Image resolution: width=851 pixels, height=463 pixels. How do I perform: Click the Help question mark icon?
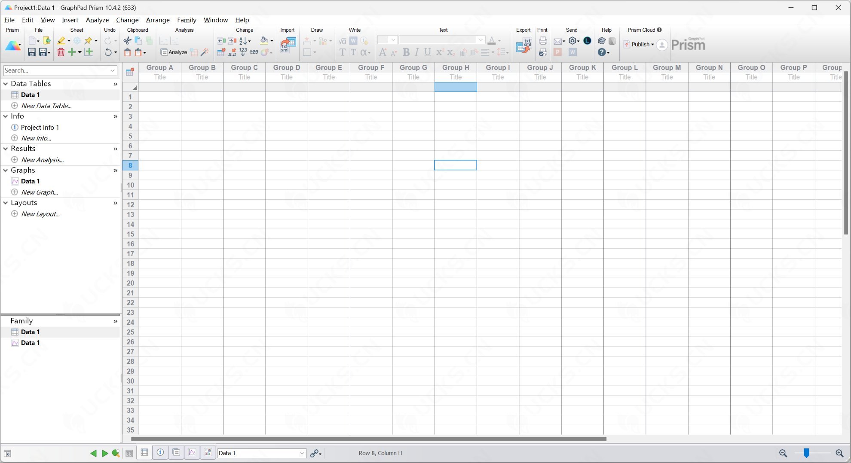coord(602,52)
